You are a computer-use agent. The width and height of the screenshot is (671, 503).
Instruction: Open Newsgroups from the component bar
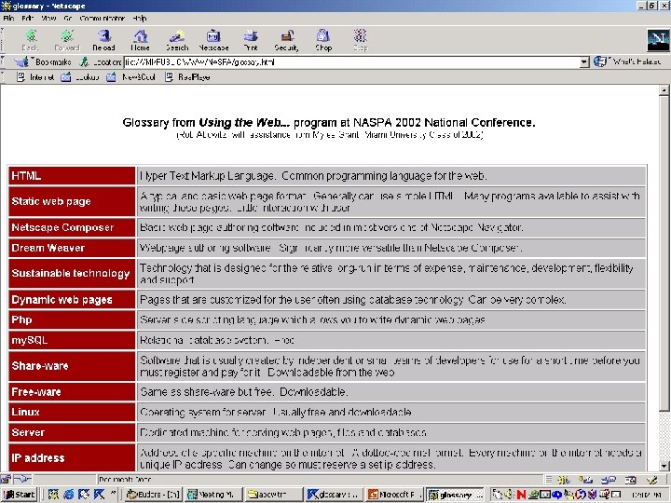click(608, 480)
